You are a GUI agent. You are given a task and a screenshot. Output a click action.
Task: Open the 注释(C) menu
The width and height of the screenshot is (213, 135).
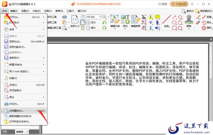(48, 11)
